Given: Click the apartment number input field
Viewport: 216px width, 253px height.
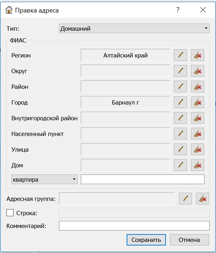Looking at the screenshot, I should point(143,179).
